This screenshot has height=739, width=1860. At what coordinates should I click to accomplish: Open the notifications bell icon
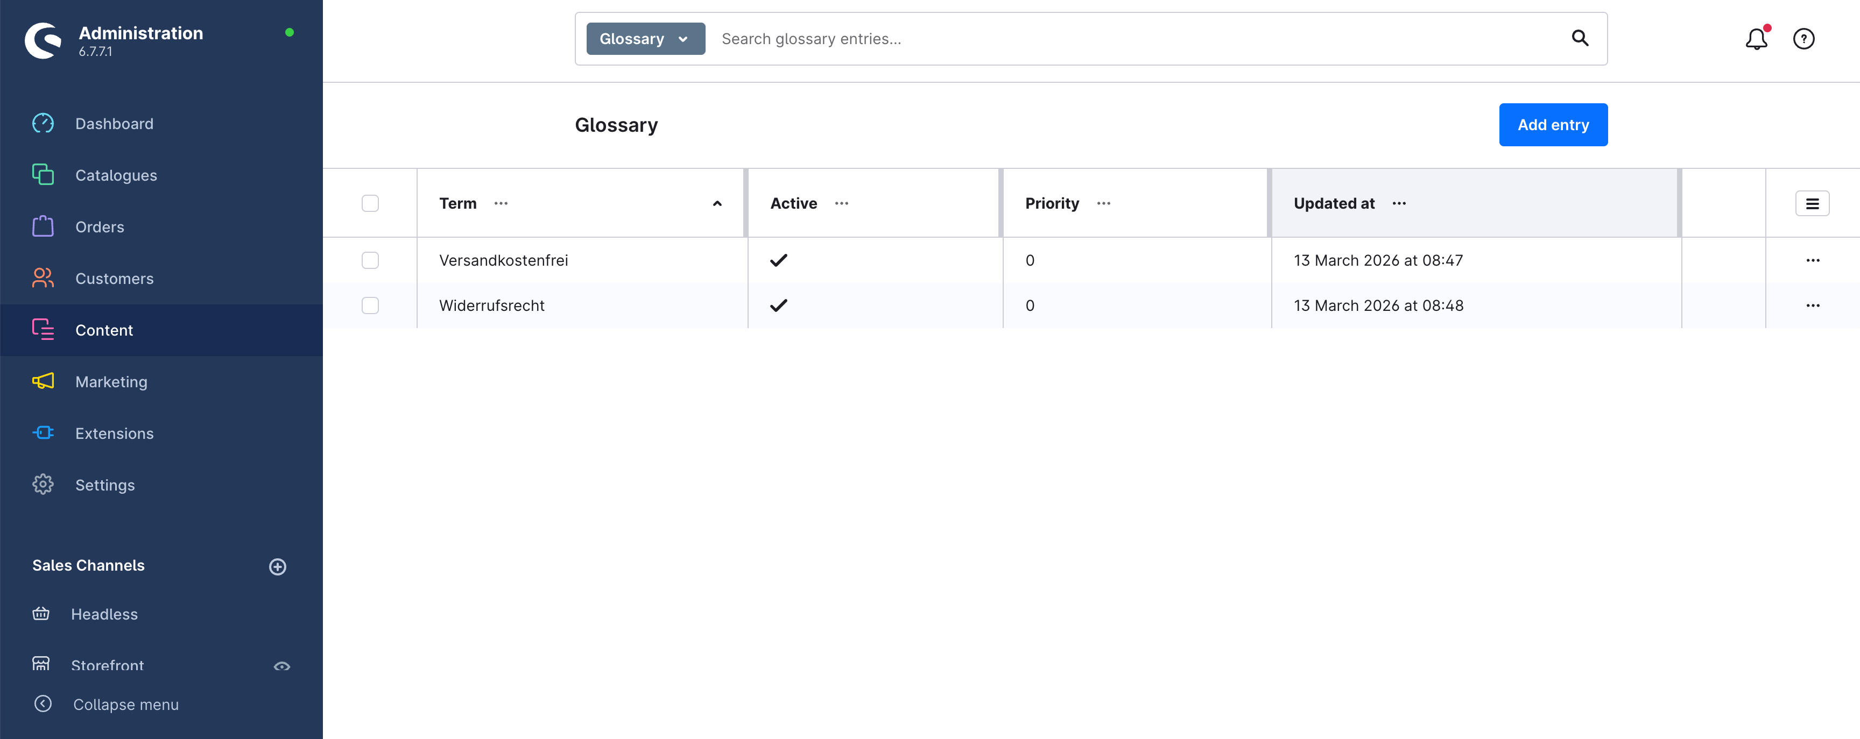tap(1756, 39)
